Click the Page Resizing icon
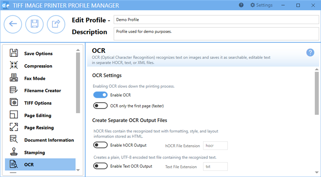Viewport: 321px width, 177px height. [x=14, y=127]
